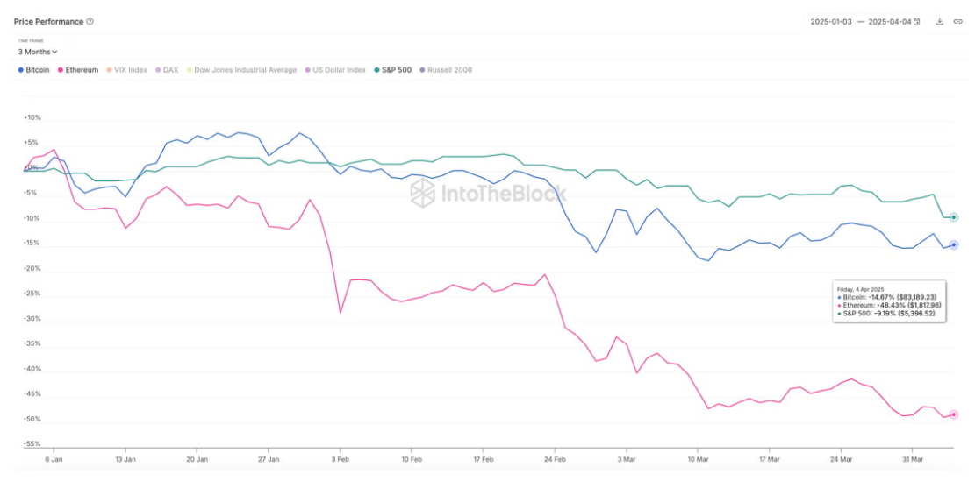Toggle the Bitcoin series in legend
This screenshot has height=481, width=975.
pyautogui.click(x=37, y=69)
